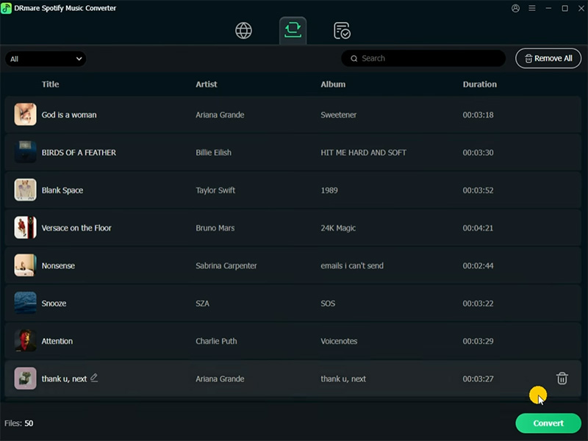
Task: Click artist Sabrina Carpenter
Action: (x=226, y=266)
